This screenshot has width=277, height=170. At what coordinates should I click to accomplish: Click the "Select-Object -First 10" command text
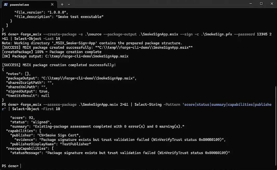[x=36, y=109]
